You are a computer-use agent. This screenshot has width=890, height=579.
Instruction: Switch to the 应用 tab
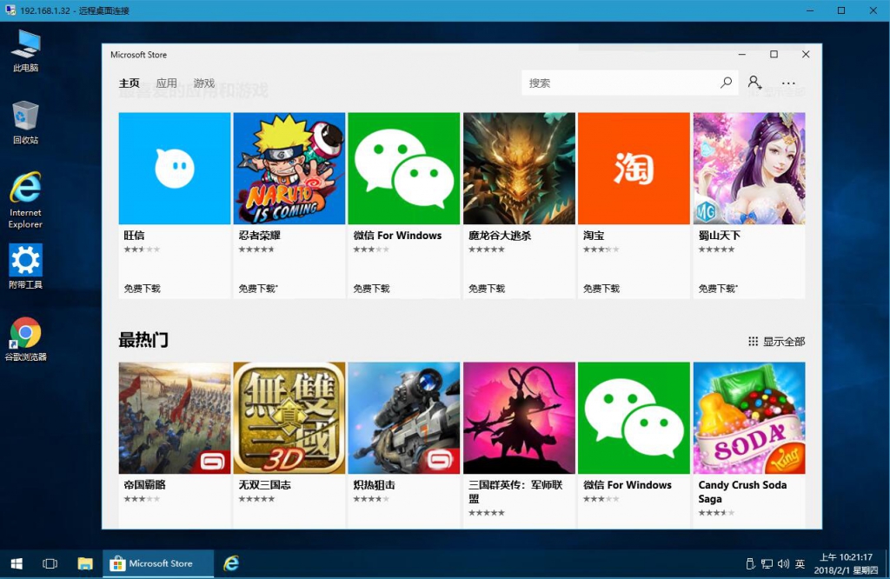(166, 83)
